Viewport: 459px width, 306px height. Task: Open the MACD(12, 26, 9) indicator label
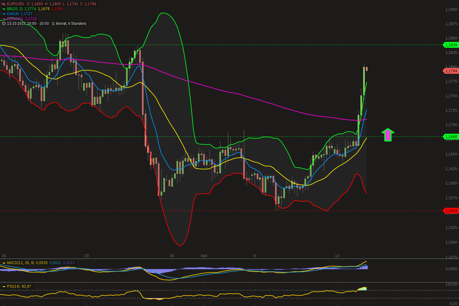(21, 263)
